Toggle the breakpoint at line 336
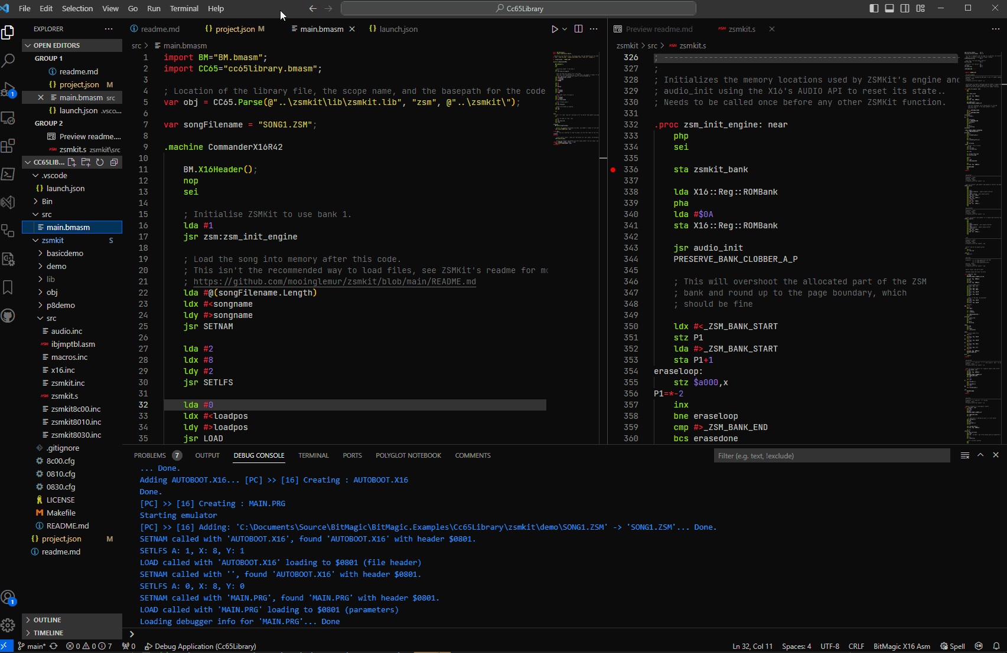Screen dimensions: 1007x653 tap(613, 170)
